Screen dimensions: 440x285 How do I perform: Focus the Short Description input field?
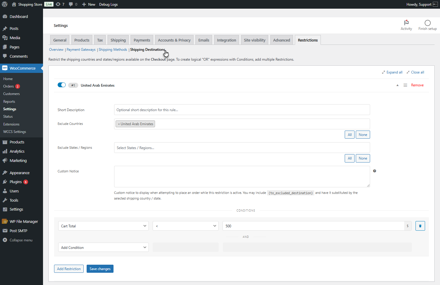[x=242, y=110]
